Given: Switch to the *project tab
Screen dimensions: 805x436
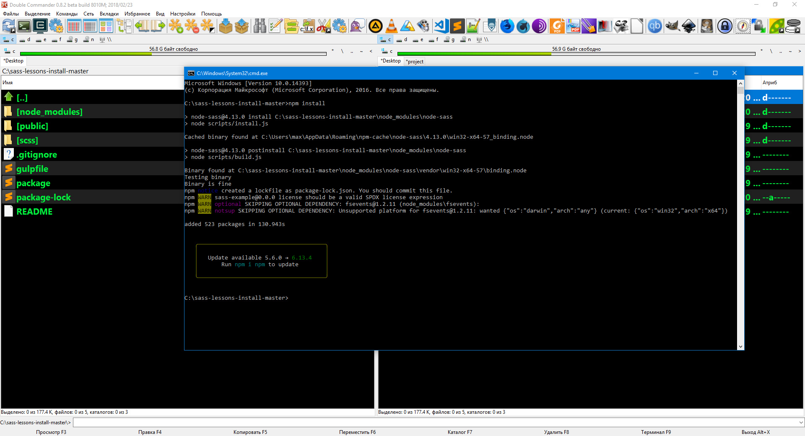Looking at the screenshot, I should 415,62.
